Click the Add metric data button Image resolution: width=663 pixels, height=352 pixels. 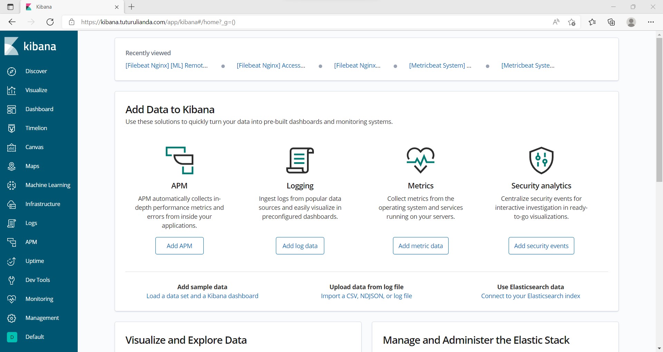(421, 246)
